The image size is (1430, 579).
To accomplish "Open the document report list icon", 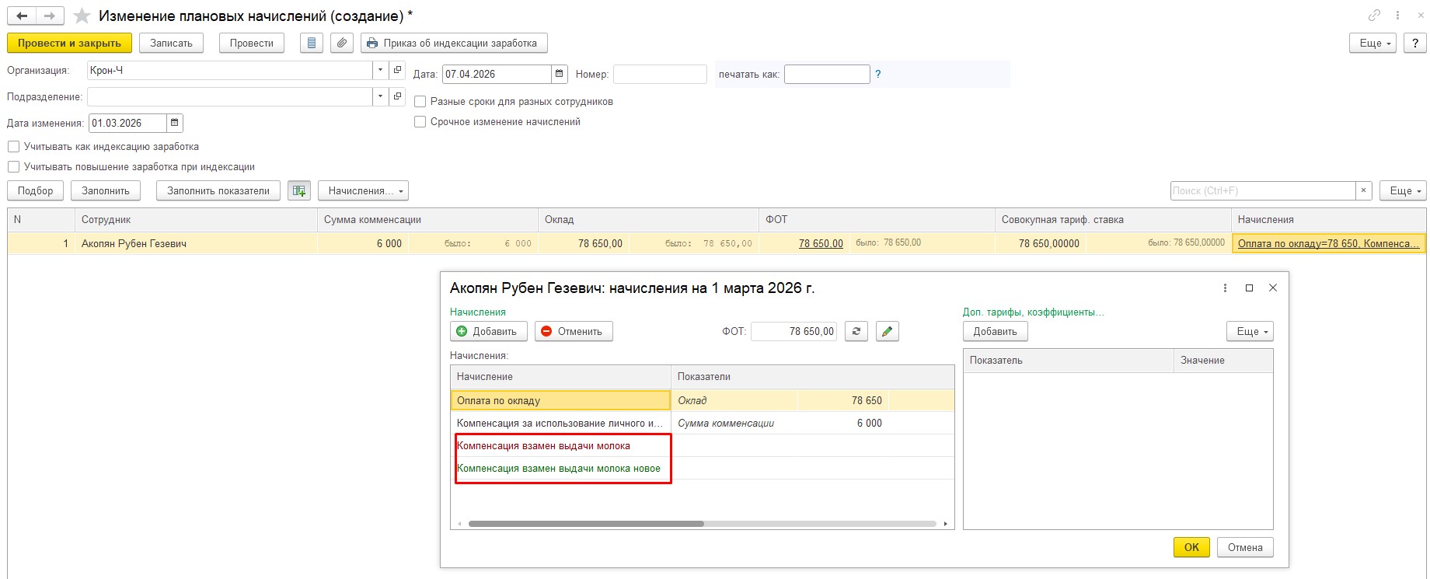I will [x=312, y=44].
